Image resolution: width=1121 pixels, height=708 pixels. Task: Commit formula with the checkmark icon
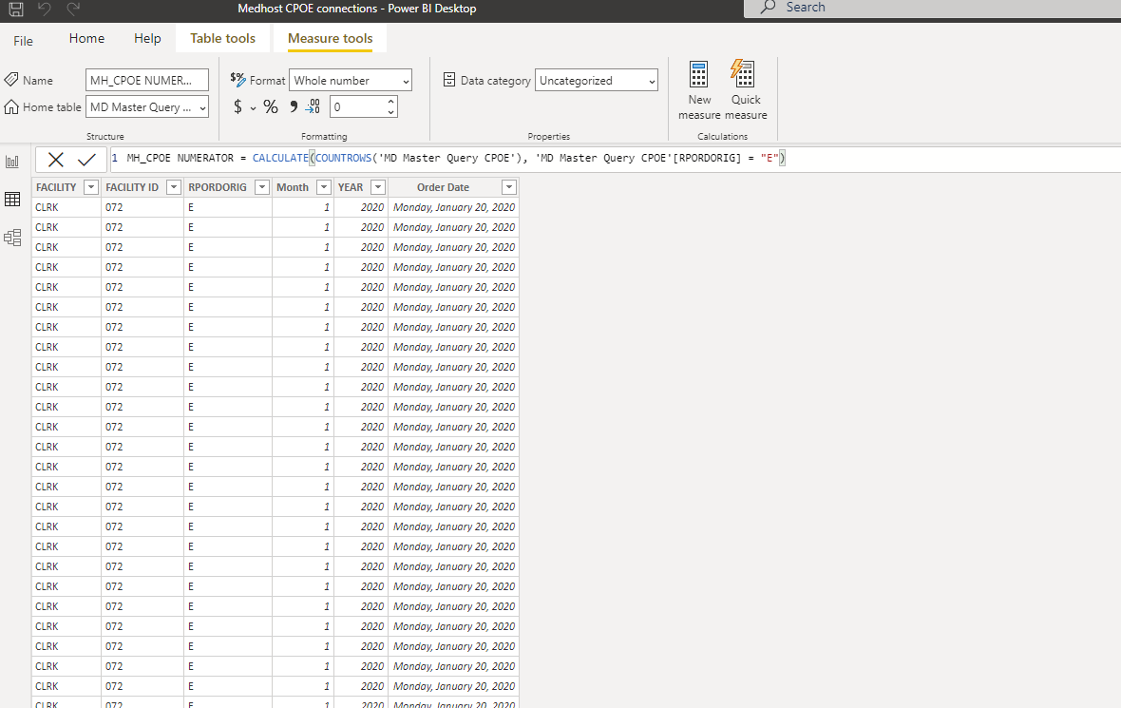point(86,160)
